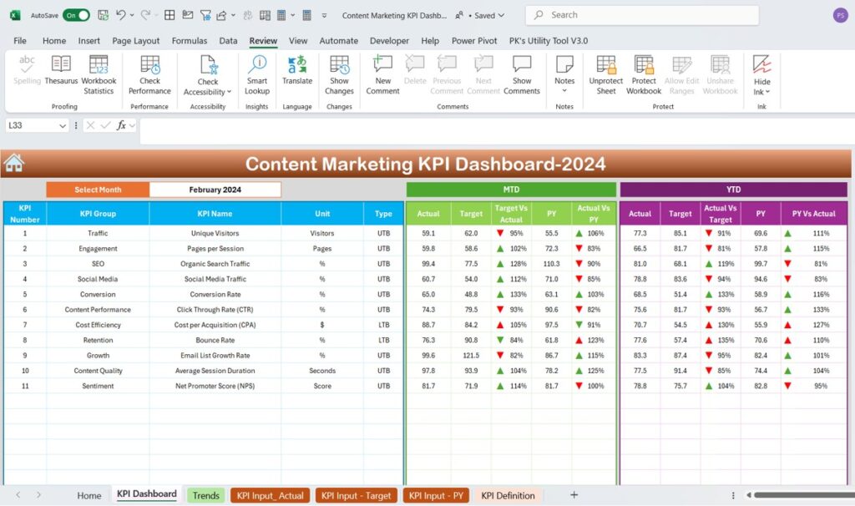
Task: Add a new sheet with plus button
Action: coord(574,495)
